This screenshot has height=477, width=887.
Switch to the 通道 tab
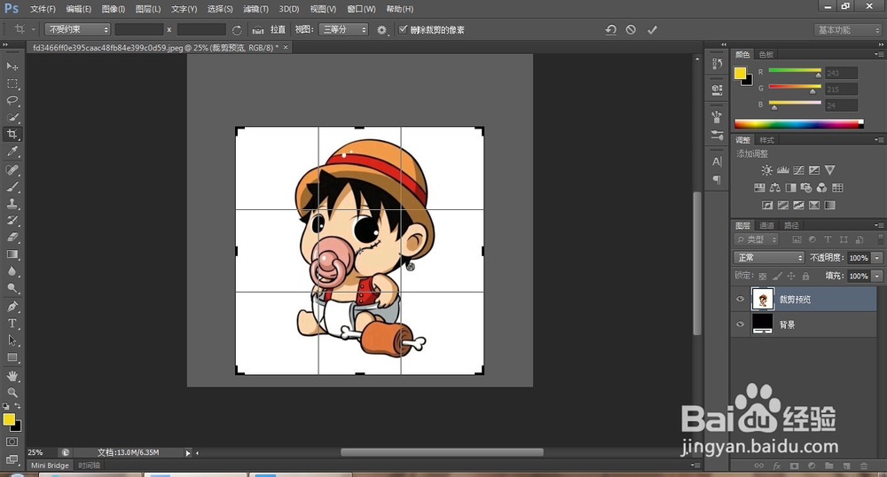(766, 225)
